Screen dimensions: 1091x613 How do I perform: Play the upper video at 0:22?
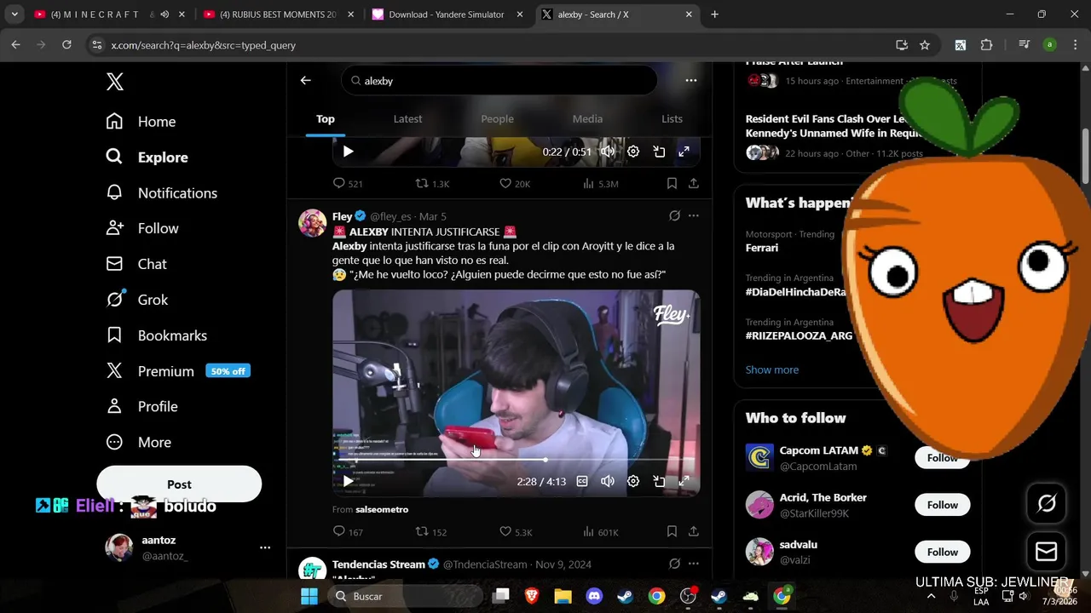click(x=348, y=152)
